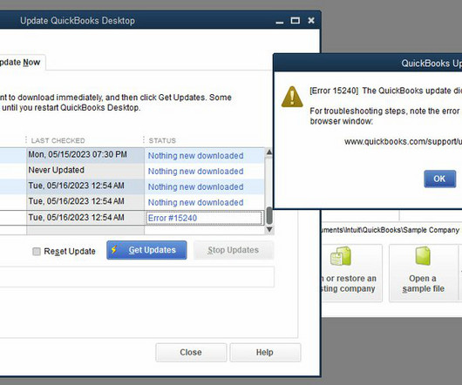Click the Last Checked column header
Image resolution: width=462 pixels, height=385 pixels.
tap(58, 141)
